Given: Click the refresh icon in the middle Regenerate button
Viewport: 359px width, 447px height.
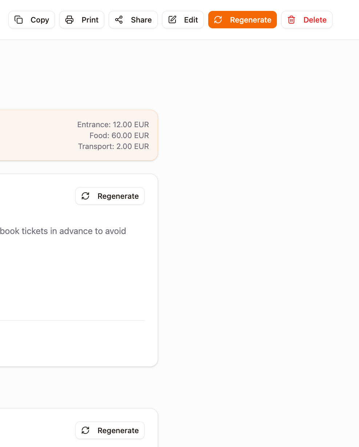Looking at the screenshot, I should pos(85,196).
